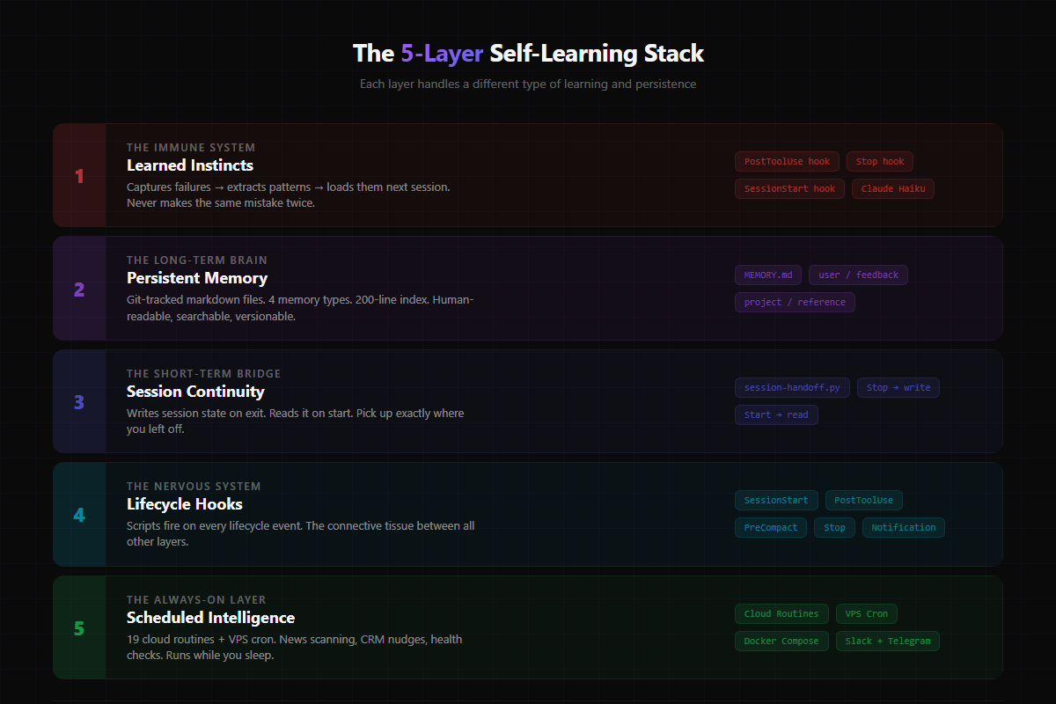This screenshot has height=704, width=1056.
Task: Click the 19 cloud routines description
Action: [x=295, y=648]
